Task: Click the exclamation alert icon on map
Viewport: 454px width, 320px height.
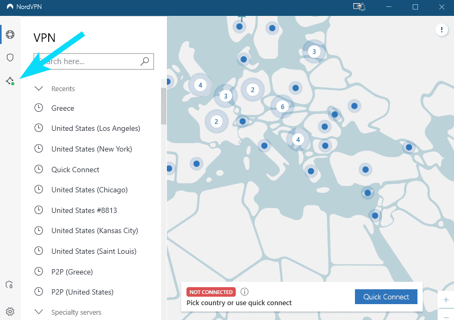Action: click(x=441, y=30)
